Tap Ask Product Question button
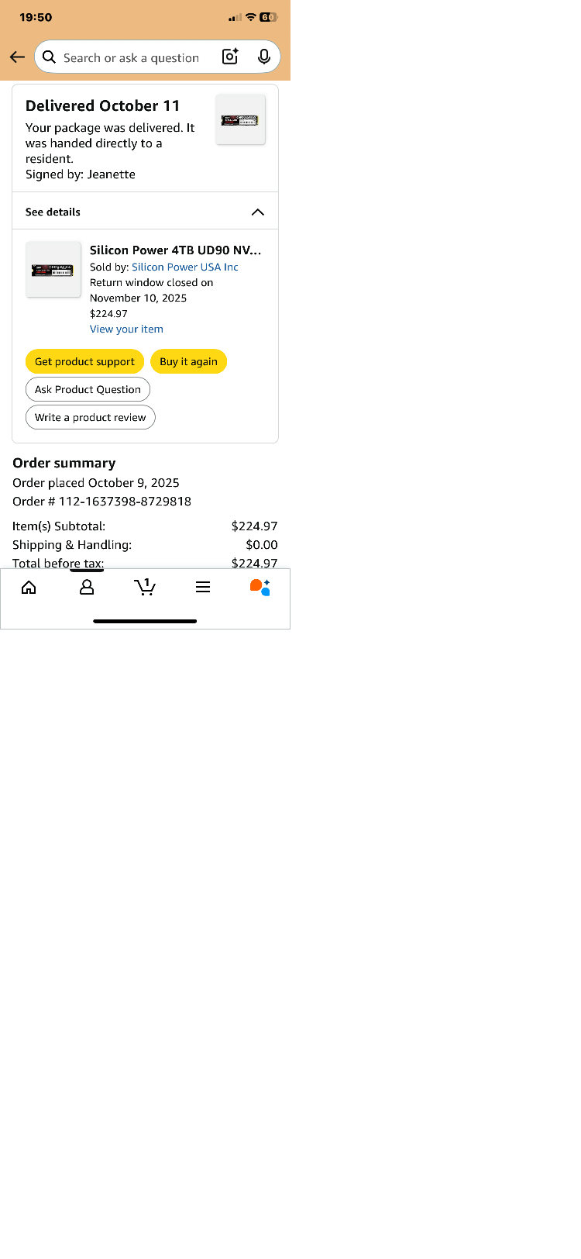The image size is (581, 1259). point(88,389)
